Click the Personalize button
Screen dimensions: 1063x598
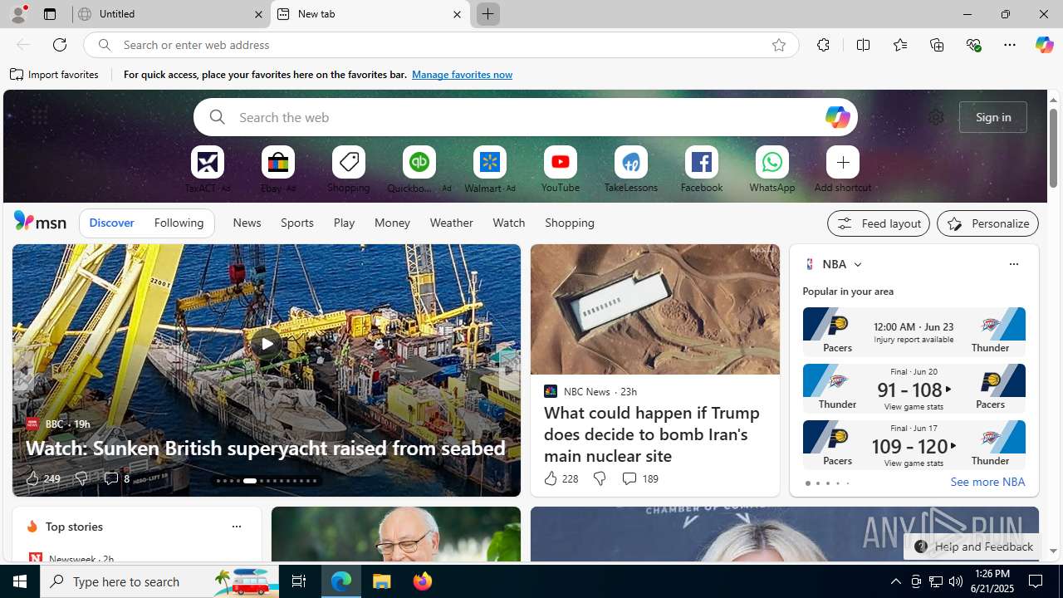[x=987, y=223]
